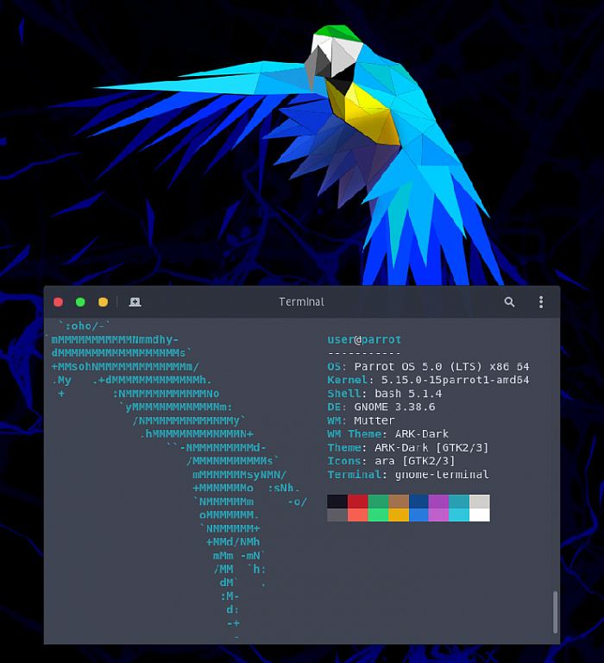Click the brown color block
This screenshot has height=663, width=604.
pos(399,502)
